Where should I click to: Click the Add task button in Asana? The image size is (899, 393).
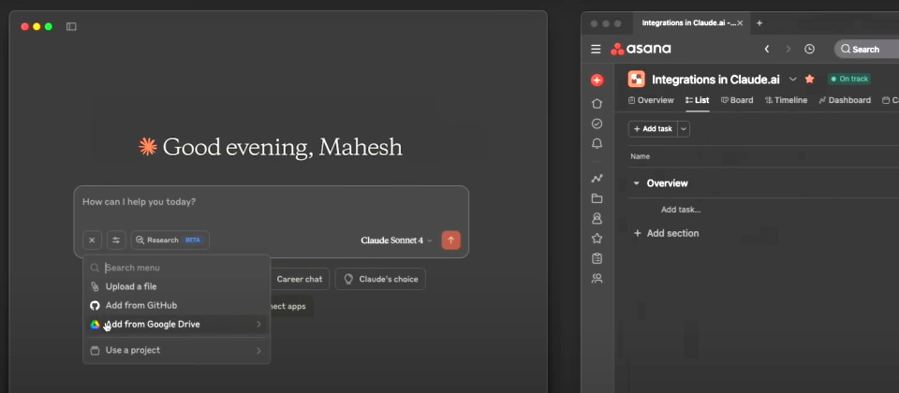coord(653,129)
